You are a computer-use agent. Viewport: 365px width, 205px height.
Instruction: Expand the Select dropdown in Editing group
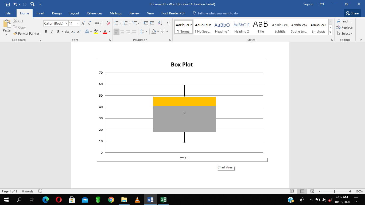(x=345, y=33)
